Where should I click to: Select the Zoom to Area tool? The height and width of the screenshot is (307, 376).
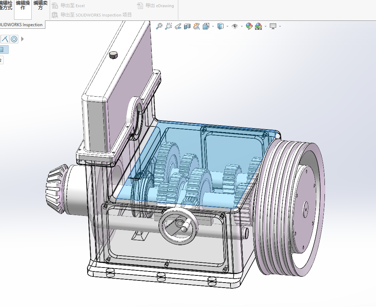tap(169, 26)
